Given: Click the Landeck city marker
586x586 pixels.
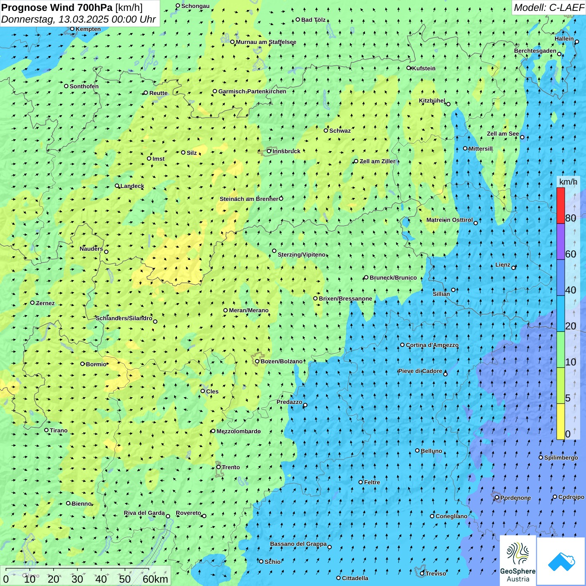Looking at the screenshot, I should click(117, 186).
